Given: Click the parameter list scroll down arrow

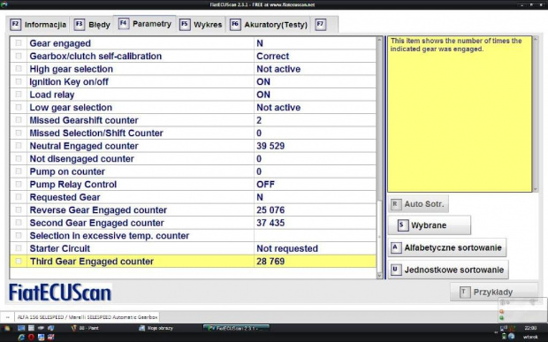Looking at the screenshot, I should pos(379,275).
